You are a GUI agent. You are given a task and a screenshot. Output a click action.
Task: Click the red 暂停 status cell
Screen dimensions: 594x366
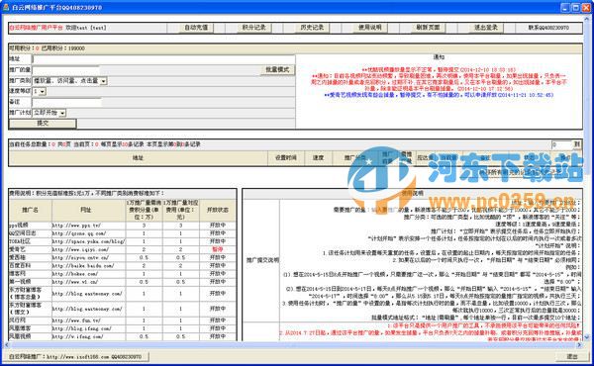218,250
